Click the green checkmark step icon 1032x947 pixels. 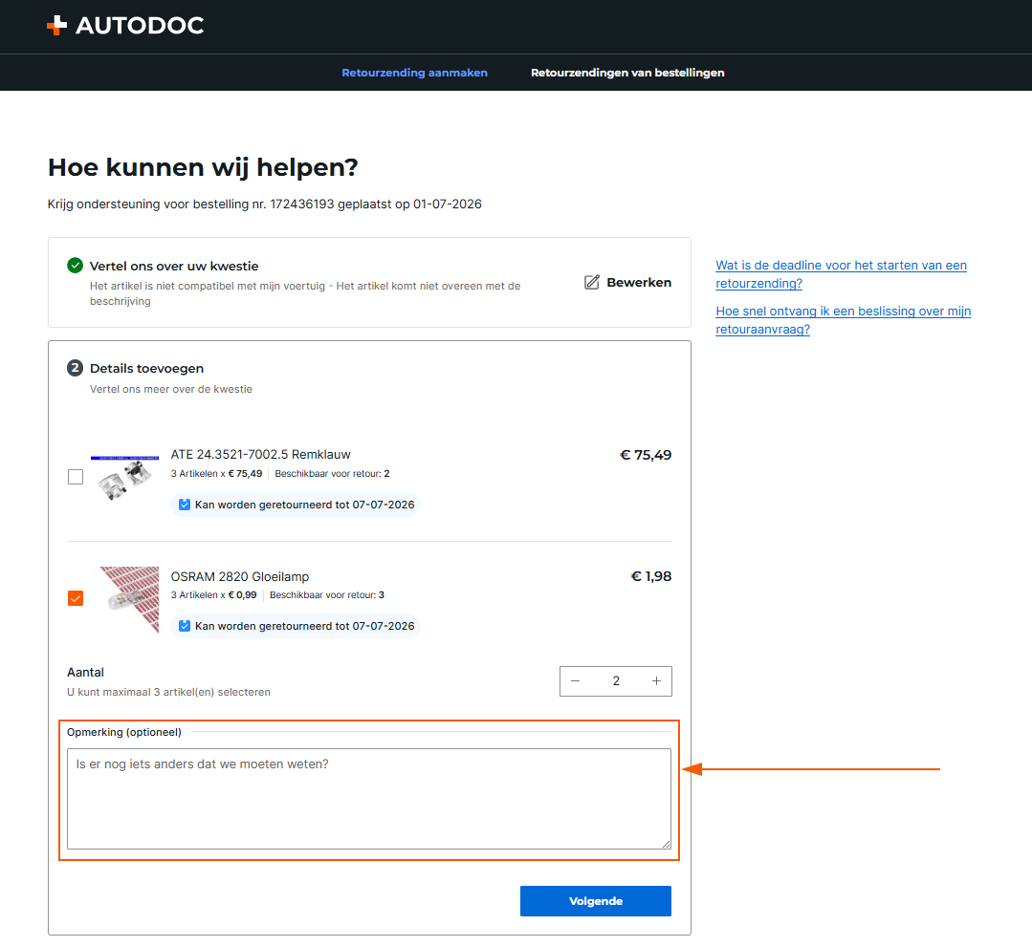pyautogui.click(x=75, y=266)
